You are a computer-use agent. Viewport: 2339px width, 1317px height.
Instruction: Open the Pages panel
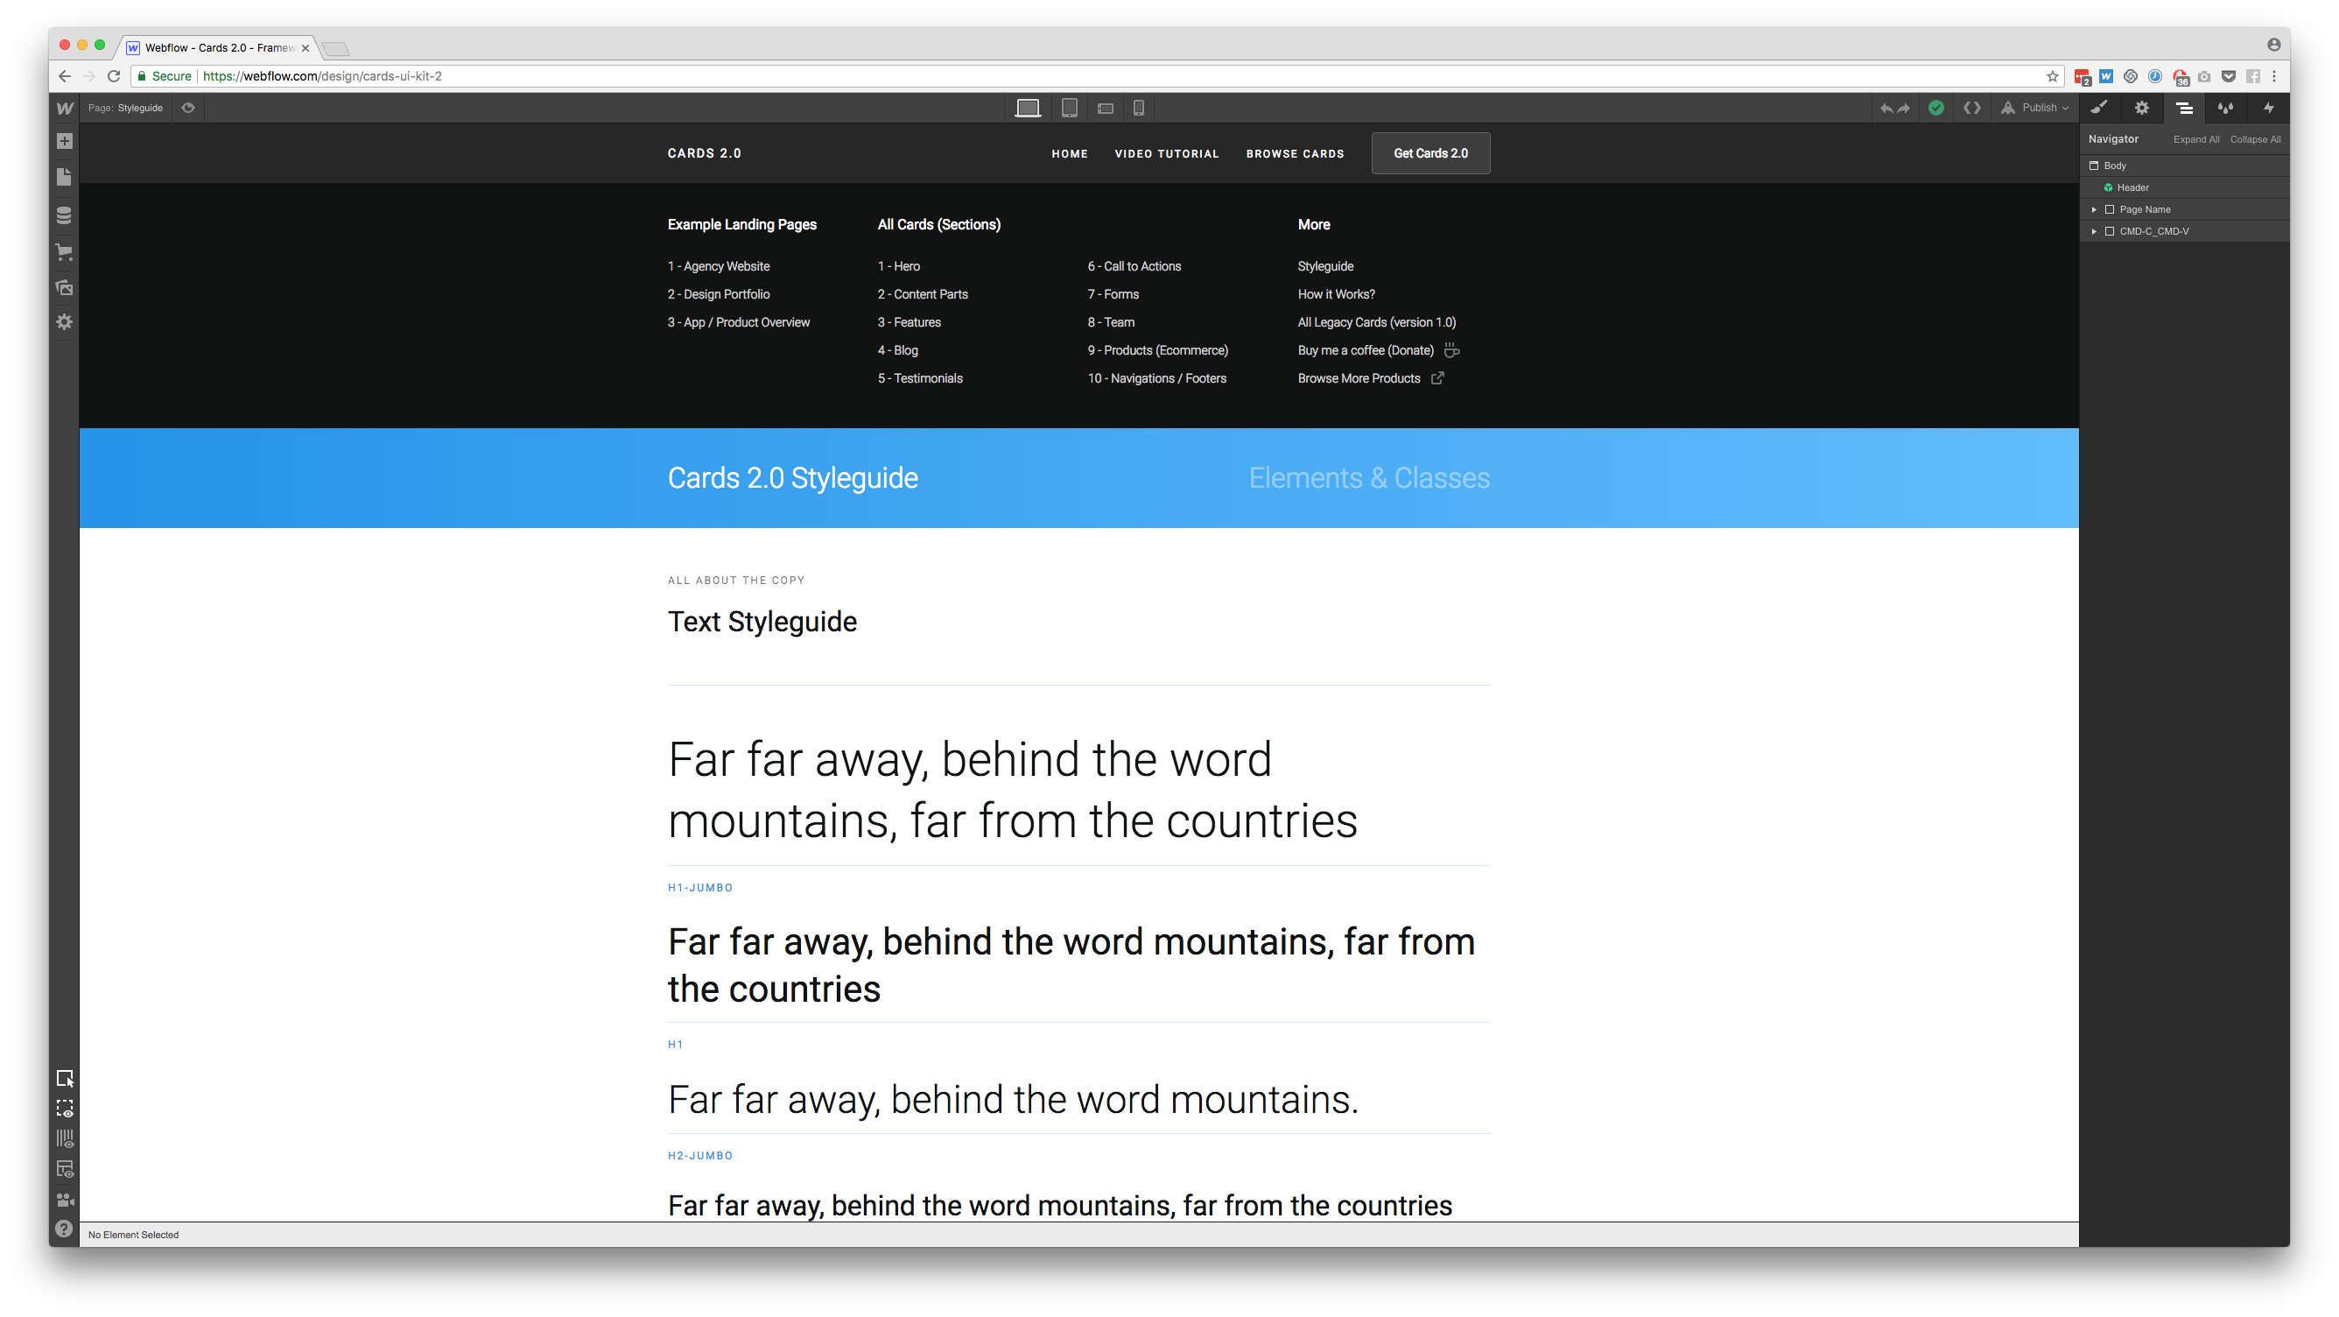pyautogui.click(x=65, y=177)
